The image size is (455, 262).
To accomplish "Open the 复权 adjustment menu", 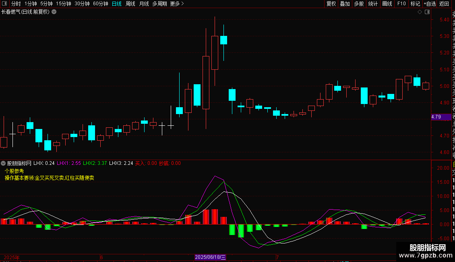I will click(331, 4).
